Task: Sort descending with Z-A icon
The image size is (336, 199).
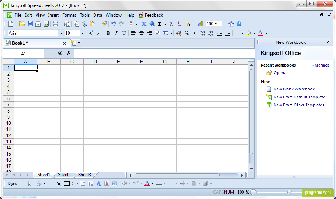Action: coord(179,24)
